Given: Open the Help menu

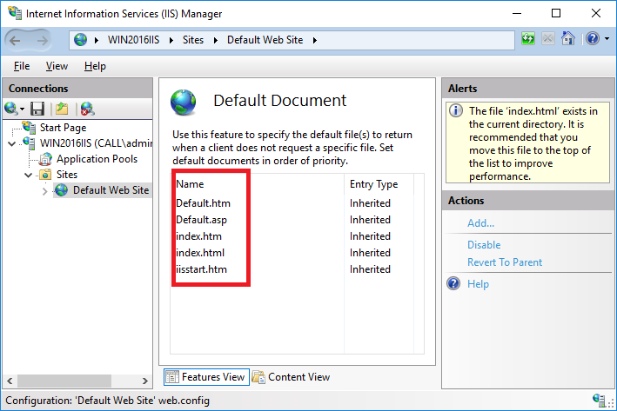Looking at the screenshot, I should point(95,66).
